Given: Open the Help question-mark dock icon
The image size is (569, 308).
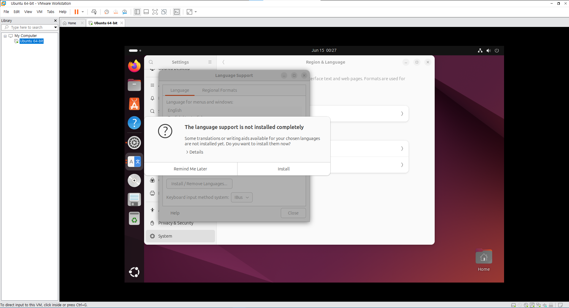Looking at the screenshot, I should point(134,123).
